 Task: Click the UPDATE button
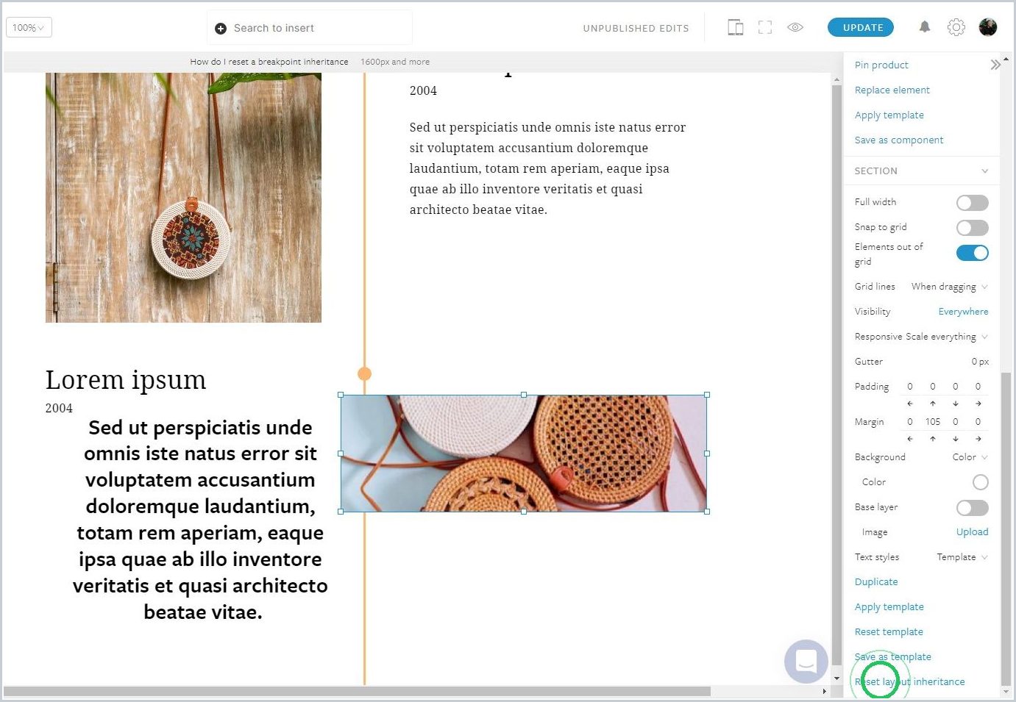click(x=861, y=27)
